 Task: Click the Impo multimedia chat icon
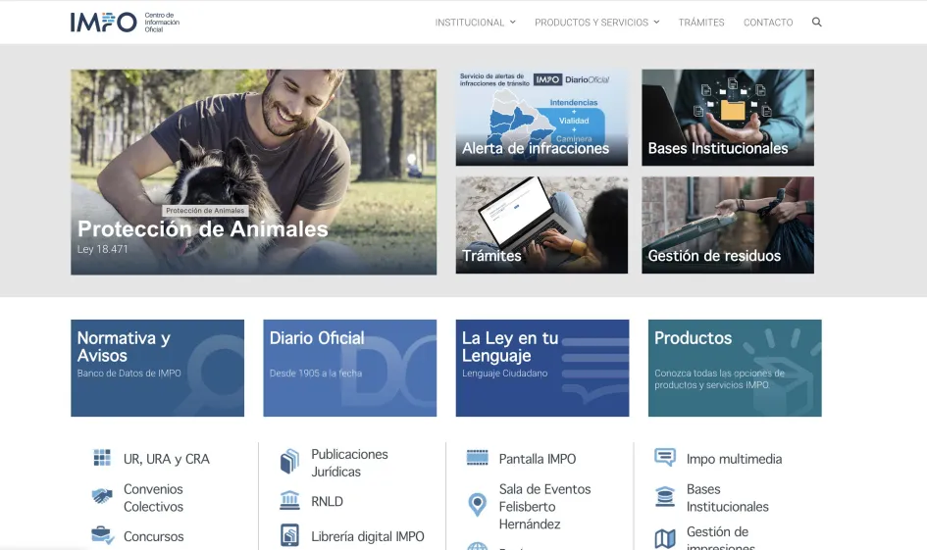pos(665,458)
